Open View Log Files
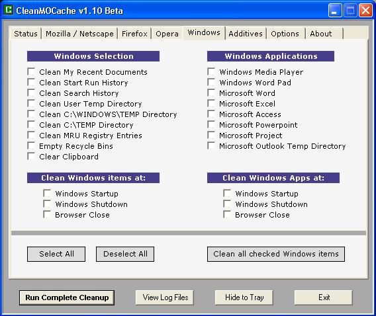Screen dimensions: 376x316 [x=164, y=297]
